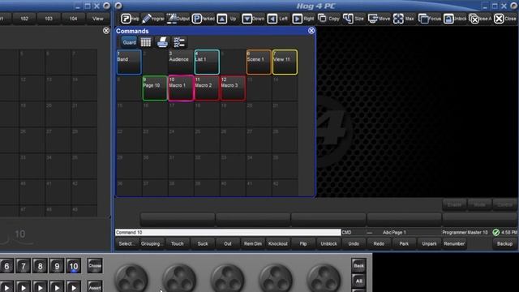The height and width of the screenshot is (292, 519).
Task: Click the Touch button
Action: pos(177,243)
